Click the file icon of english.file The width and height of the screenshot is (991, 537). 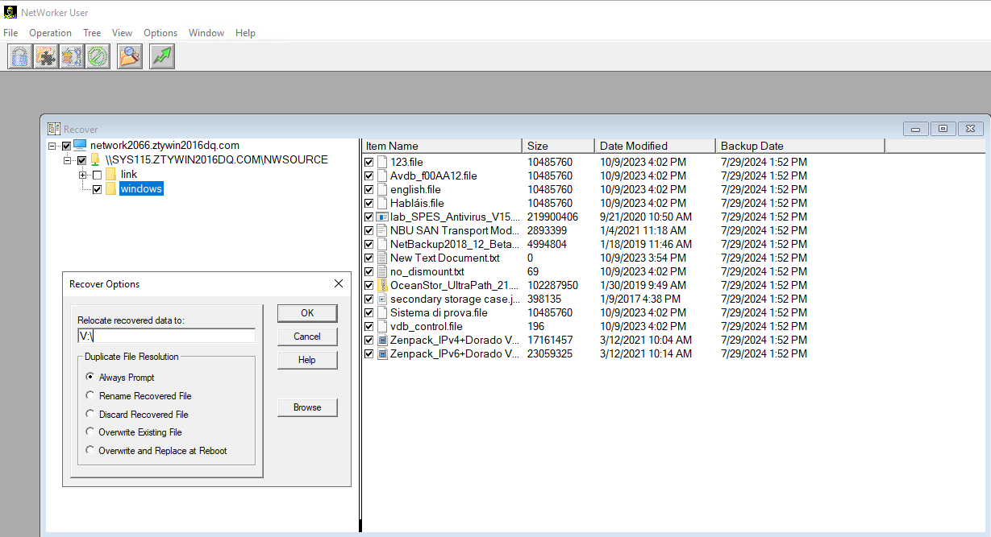(382, 189)
